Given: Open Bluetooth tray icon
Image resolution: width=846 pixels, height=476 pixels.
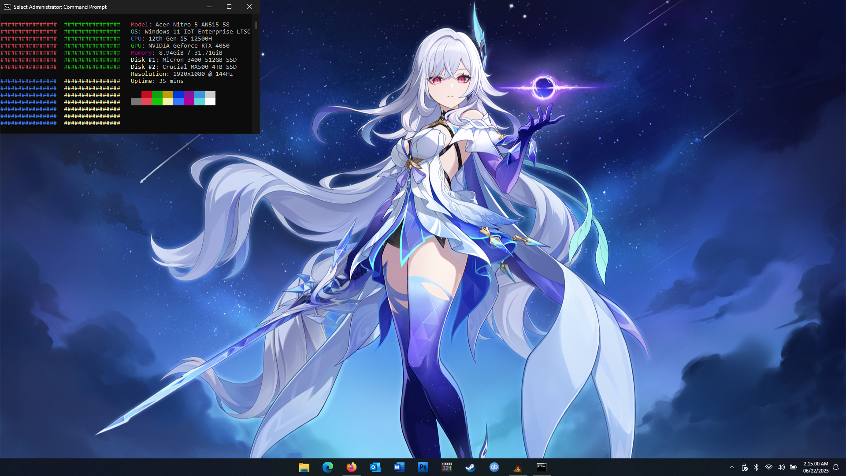Looking at the screenshot, I should click(x=757, y=467).
